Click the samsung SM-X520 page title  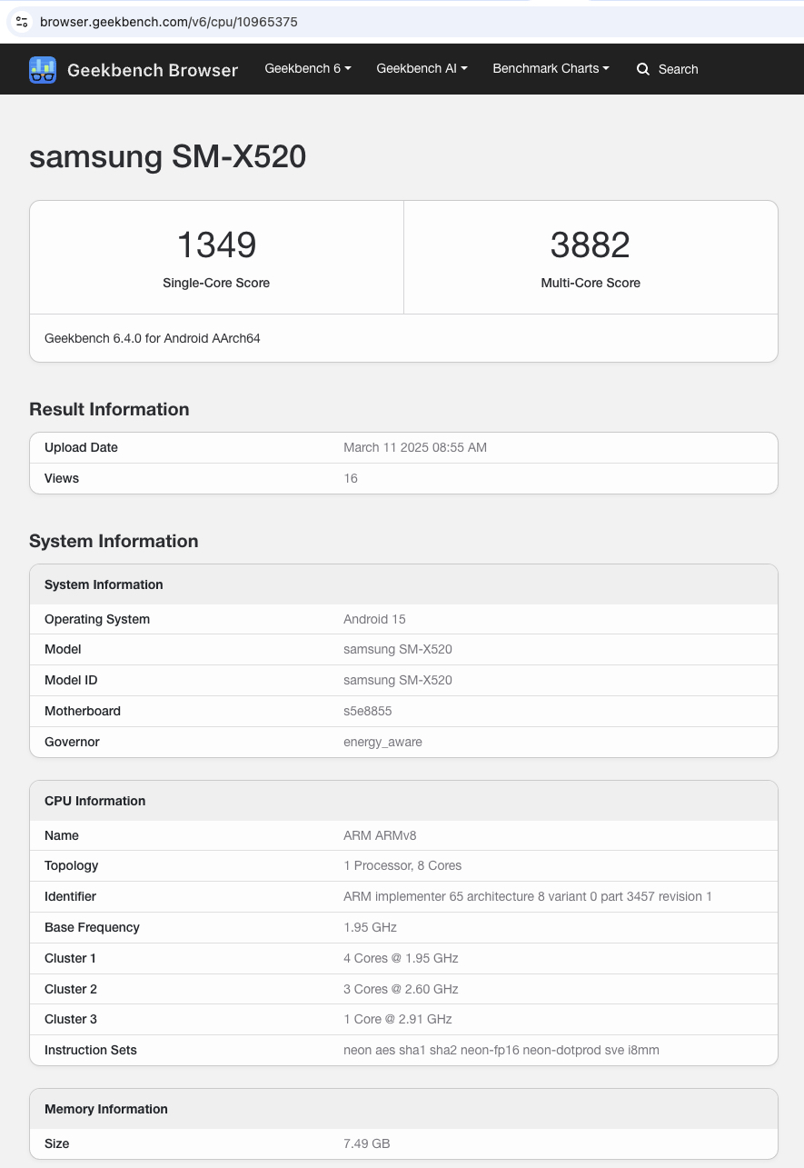(168, 157)
